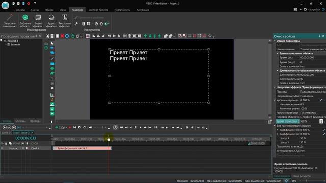Open Text effects in the ribbon
This screenshot has width=326, height=183.
65,21
